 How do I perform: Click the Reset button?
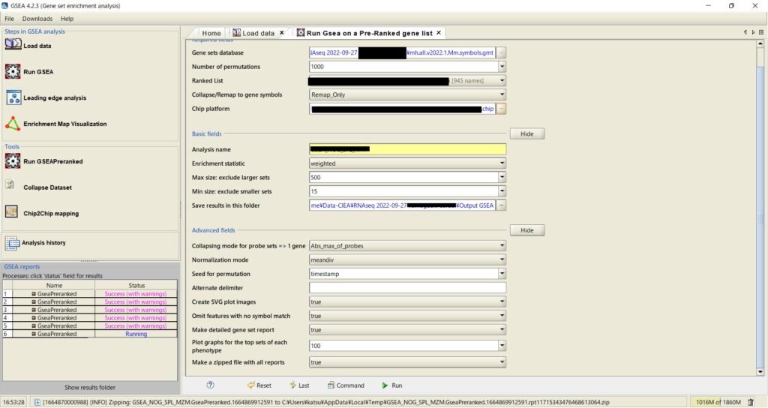[x=259, y=385]
